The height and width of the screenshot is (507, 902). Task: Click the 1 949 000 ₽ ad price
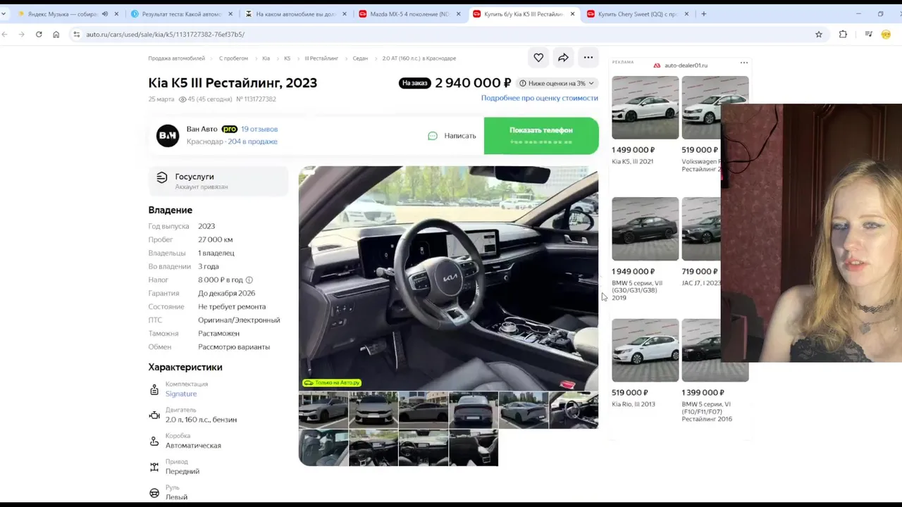coord(634,272)
